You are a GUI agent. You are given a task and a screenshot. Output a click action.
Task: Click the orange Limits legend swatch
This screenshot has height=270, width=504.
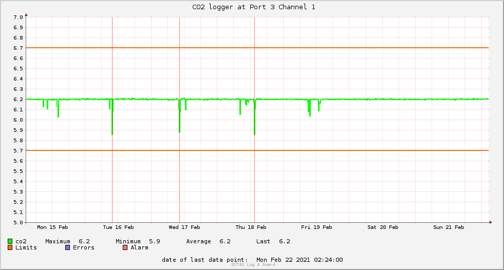coord(10,247)
